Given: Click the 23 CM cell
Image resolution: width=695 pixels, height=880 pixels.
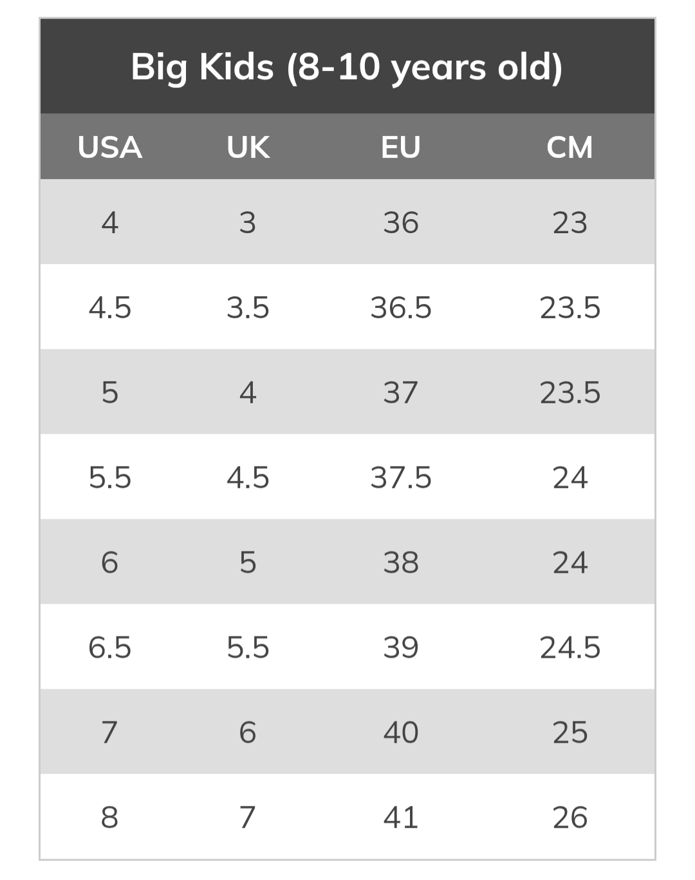Looking at the screenshot, I should (x=570, y=223).
